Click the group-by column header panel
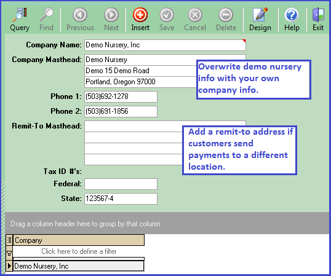The image size is (331, 276). (167, 223)
